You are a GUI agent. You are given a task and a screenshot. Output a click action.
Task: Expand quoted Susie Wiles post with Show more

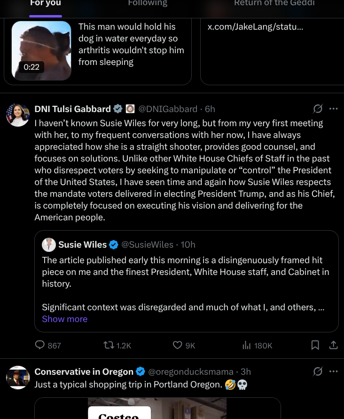click(x=64, y=319)
